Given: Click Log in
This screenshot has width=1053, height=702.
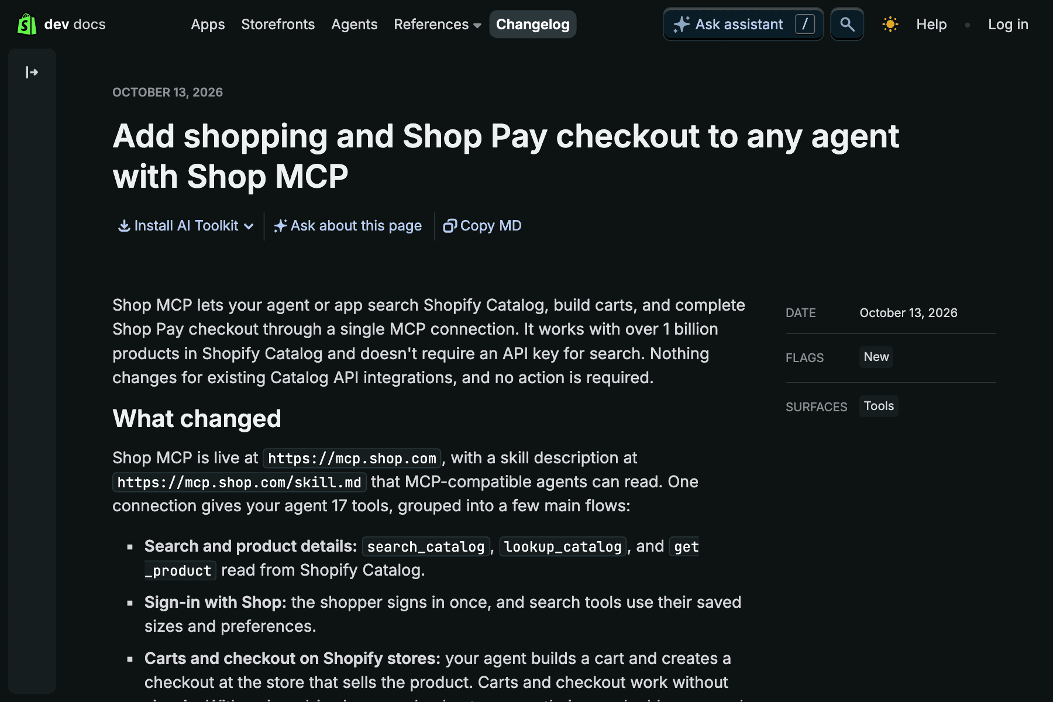Looking at the screenshot, I should (1008, 25).
